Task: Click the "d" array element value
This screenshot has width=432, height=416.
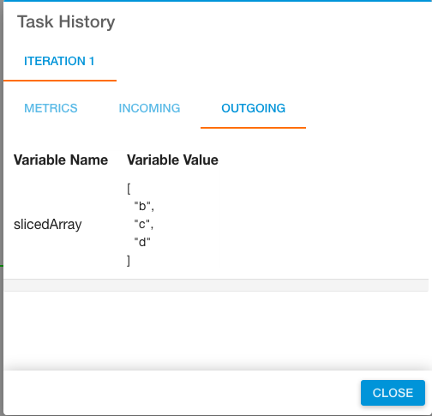Action: click(x=142, y=242)
